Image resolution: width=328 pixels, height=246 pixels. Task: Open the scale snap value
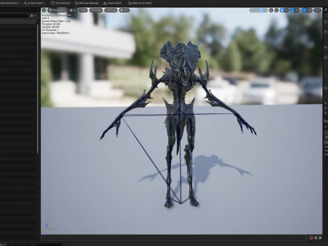click(x=310, y=10)
